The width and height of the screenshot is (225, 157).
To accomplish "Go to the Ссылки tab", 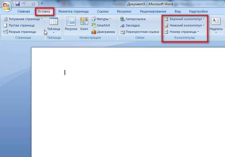I will click(103, 11).
